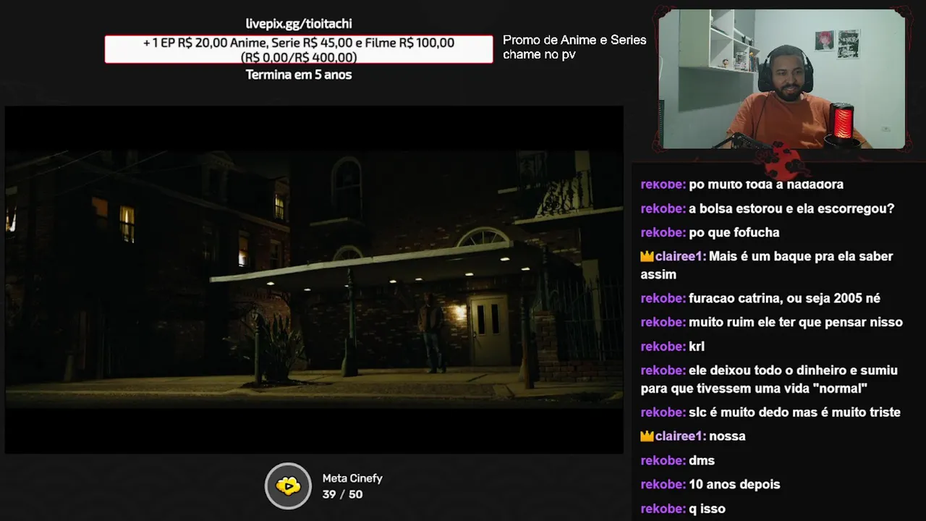The image size is (926, 521).
Task: Click the '39 / 50' counter
Action: tap(342, 494)
